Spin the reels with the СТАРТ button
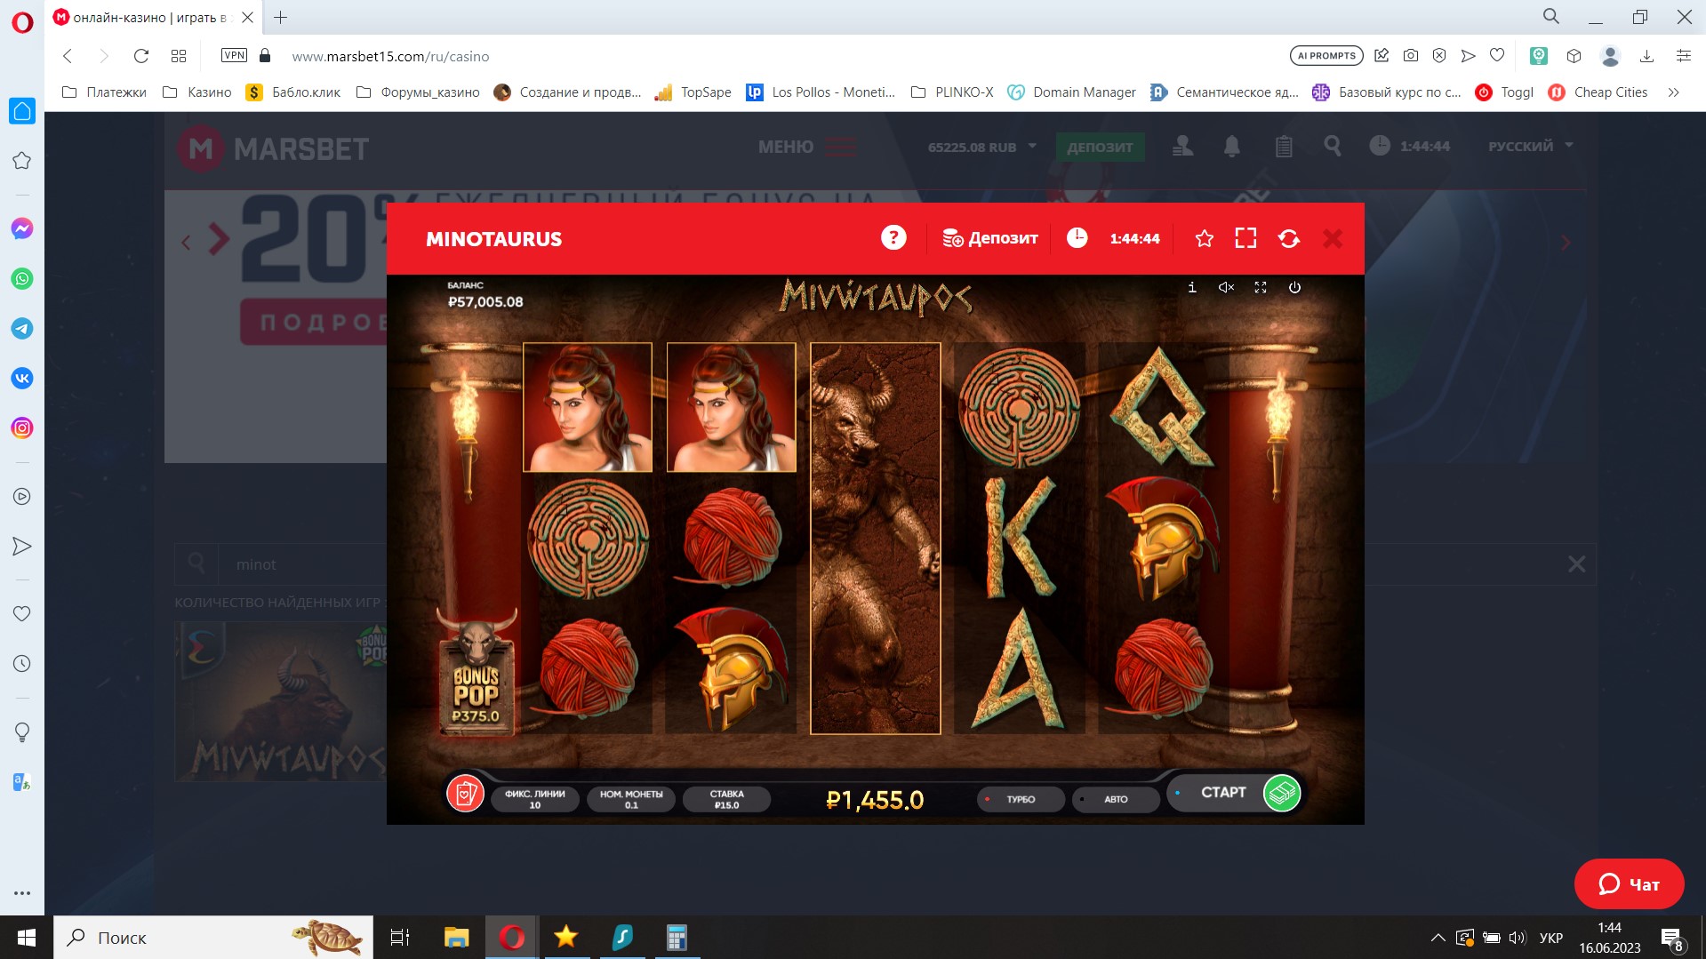The image size is (1706, 959). (x=1223, y=792)
